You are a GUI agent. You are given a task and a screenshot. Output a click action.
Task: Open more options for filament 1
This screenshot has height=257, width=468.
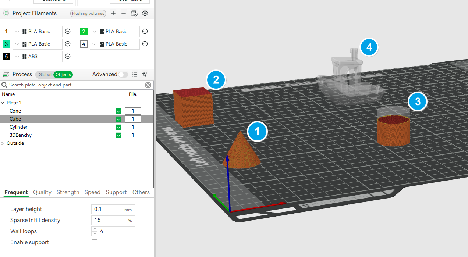coord(68,32)
